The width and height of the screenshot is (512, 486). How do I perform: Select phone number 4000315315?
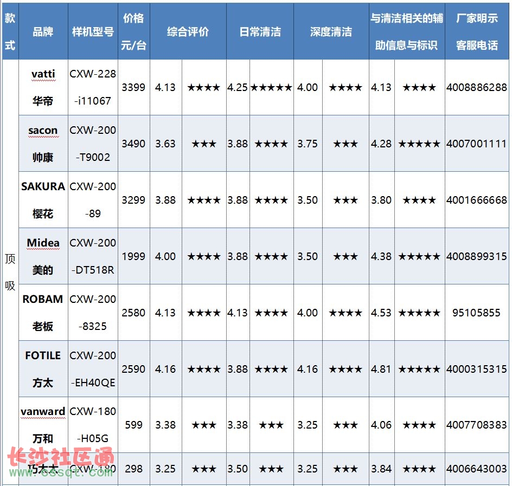(x=477, y=369)
